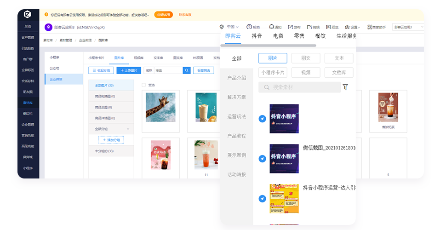Open the filter funnel icon in panel
The height and width of the screenshot is (230, 446).
345,87
